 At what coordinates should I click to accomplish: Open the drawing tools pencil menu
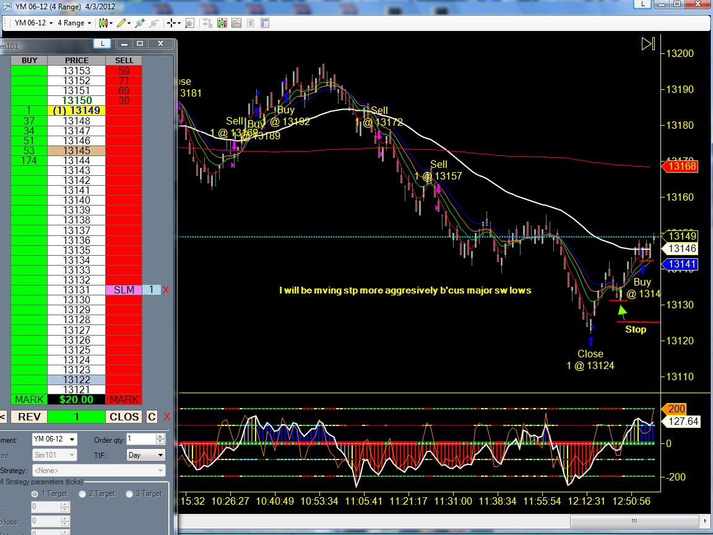point(123,23)
